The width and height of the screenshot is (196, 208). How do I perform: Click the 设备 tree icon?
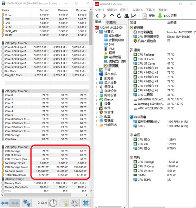coord(101,104)
